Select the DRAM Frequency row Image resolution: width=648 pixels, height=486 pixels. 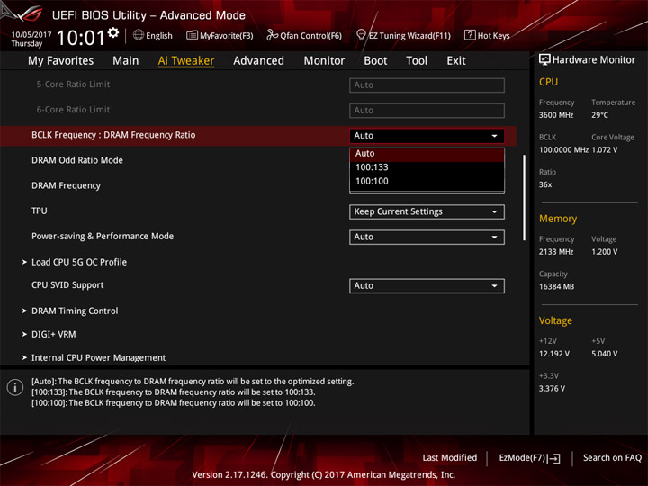tap(66, 186)
